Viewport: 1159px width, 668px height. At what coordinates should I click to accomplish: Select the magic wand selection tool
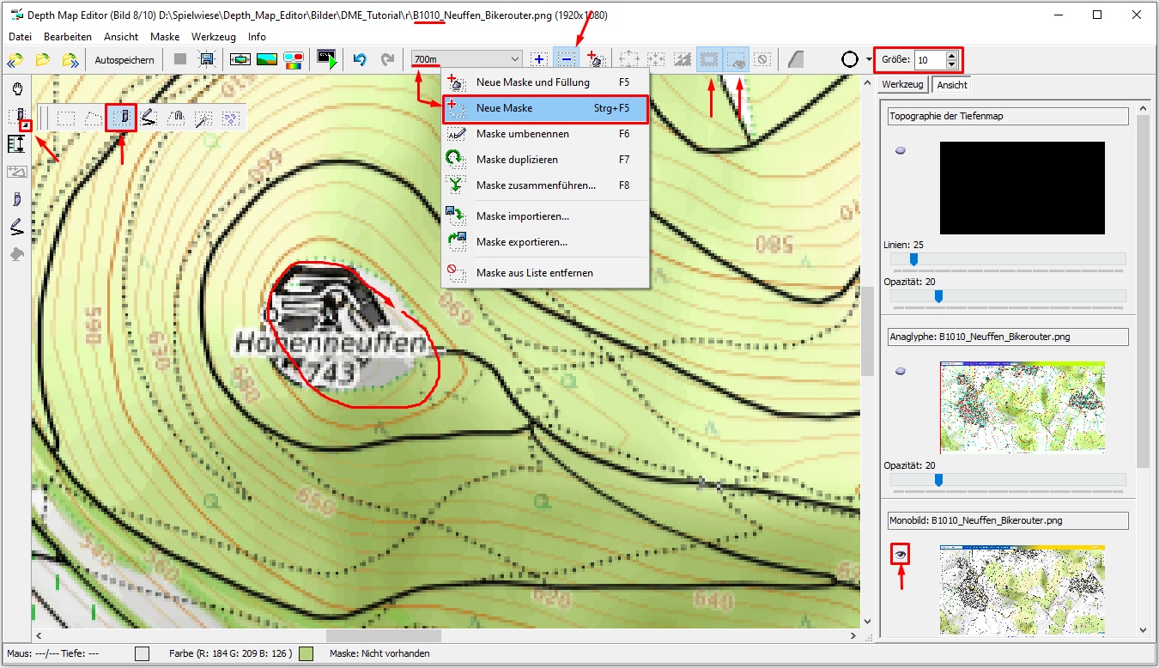tap(203, 118)
